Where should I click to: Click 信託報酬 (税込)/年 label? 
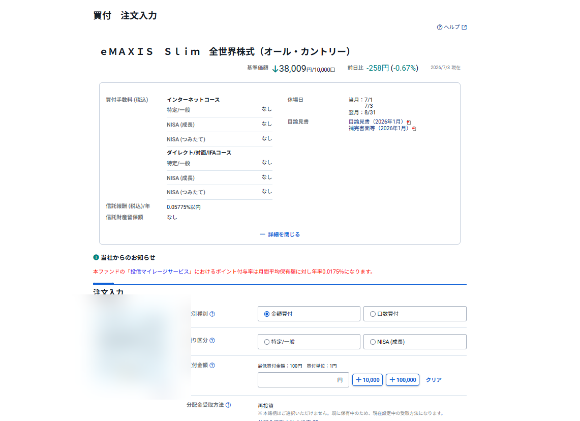128,206
